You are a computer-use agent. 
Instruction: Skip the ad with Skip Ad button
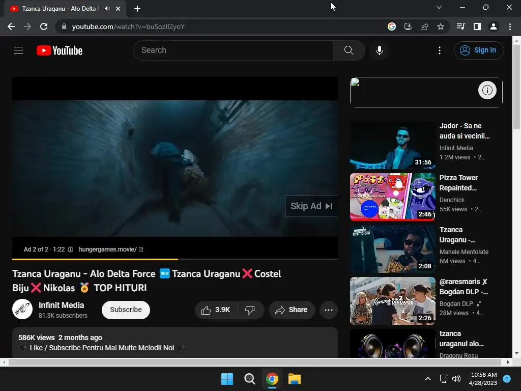311,206
